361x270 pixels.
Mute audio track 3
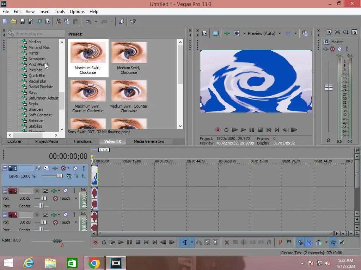(x=66, y=215)
